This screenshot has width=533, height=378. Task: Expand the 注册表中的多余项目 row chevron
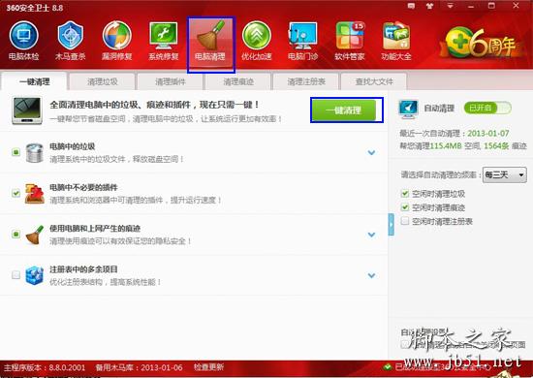(x=371, y=275)
